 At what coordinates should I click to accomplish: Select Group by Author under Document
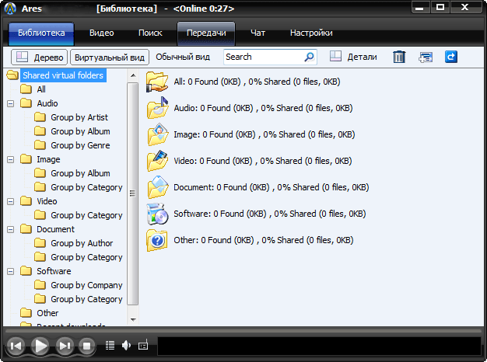[82, 243]
